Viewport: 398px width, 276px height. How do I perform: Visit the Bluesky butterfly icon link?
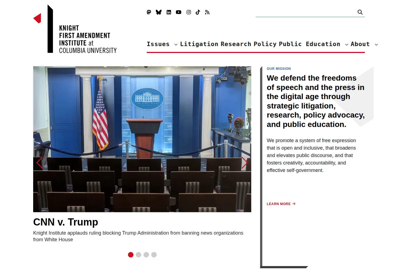(x=159, y=12)
